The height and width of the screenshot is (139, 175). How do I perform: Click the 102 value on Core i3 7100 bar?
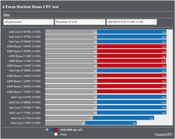[151, 118]
